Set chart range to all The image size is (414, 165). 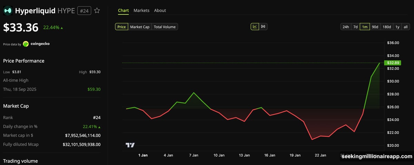406,27
